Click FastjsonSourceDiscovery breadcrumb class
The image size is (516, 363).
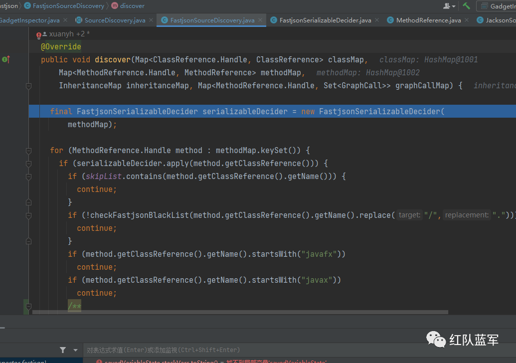[68, 5]
